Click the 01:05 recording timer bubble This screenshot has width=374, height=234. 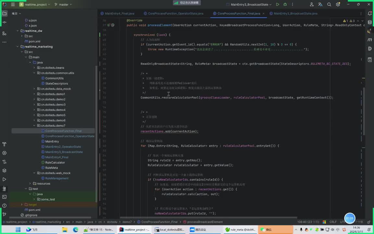pyautogui.click(x=350, y=218)
